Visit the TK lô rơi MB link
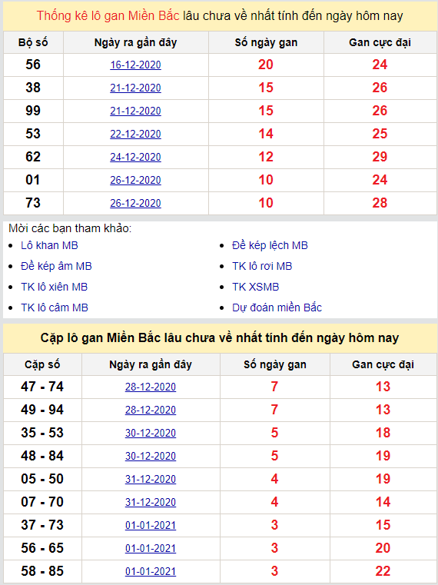 click(x=262, y=267)
